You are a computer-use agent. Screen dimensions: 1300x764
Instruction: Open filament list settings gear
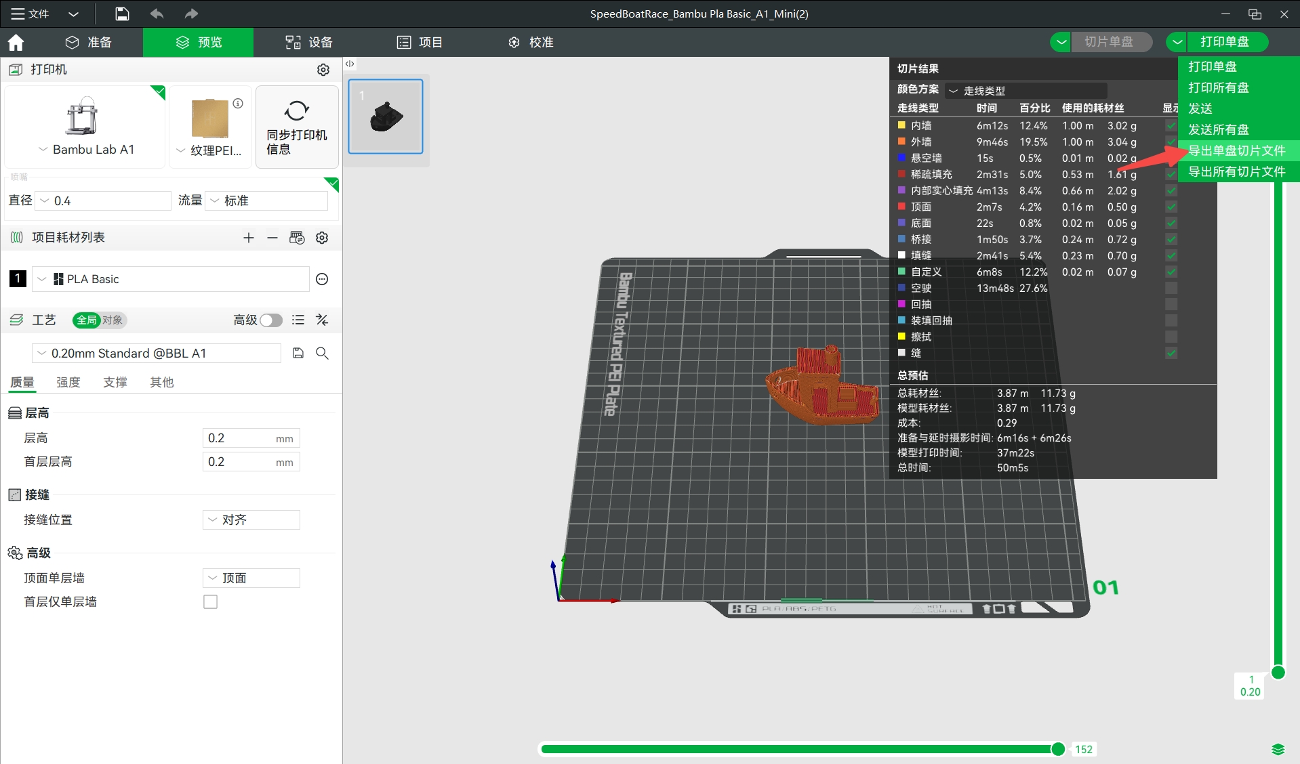(x=323, y=238)
